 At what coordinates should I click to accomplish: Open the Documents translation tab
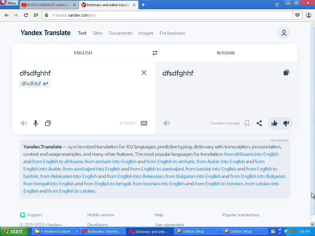click(x=120, y=33)
